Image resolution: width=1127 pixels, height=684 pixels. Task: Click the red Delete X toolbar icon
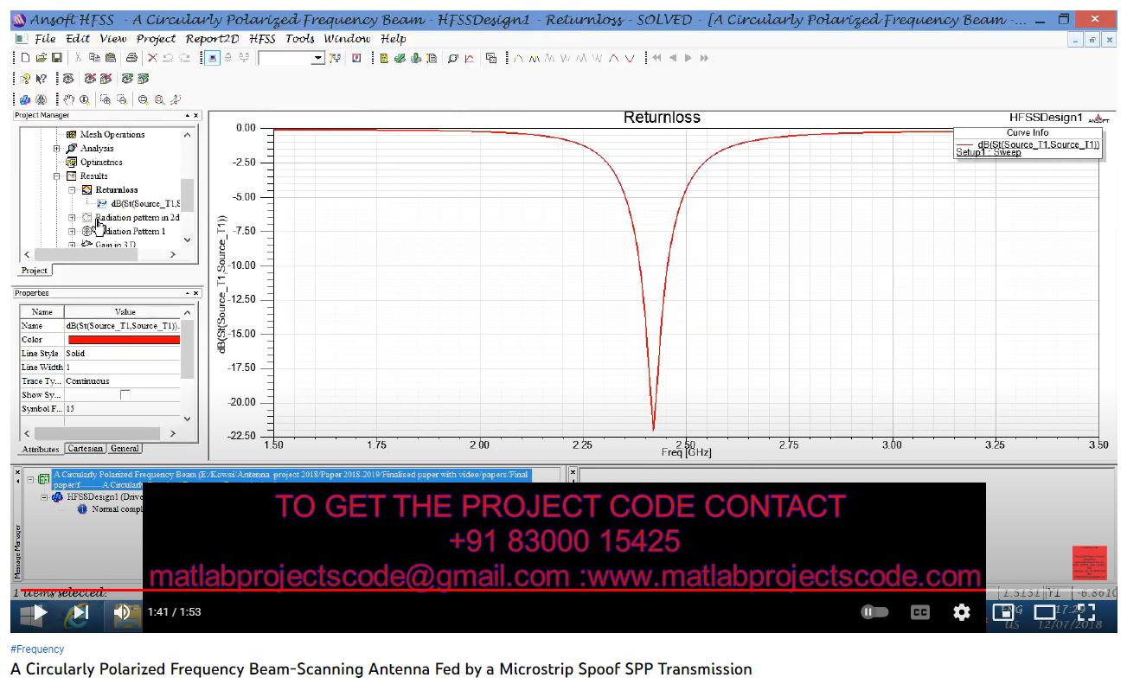click(x=152, y=58)
